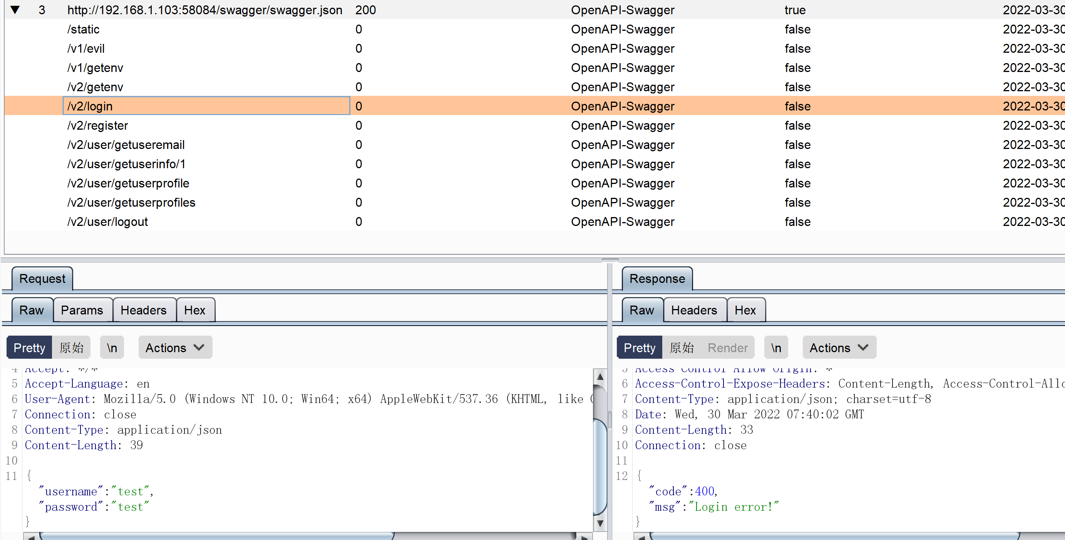This screenshot has width=1065, height=540.
Task: Open the response Headers tab
Action: tap(694, 310)
